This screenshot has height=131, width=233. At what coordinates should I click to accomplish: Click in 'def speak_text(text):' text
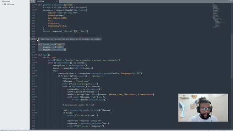tap(51, 44)
